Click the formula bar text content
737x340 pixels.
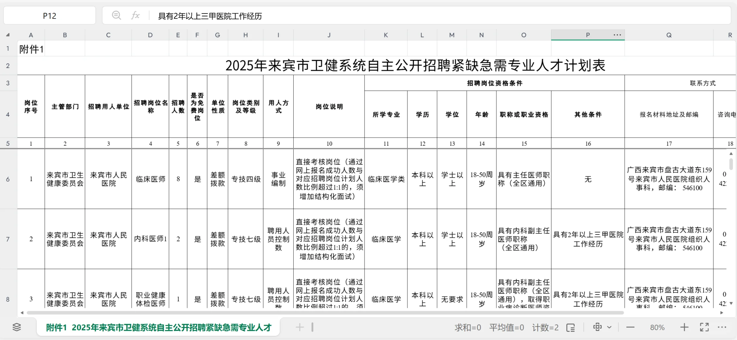[x=210, y=16]
